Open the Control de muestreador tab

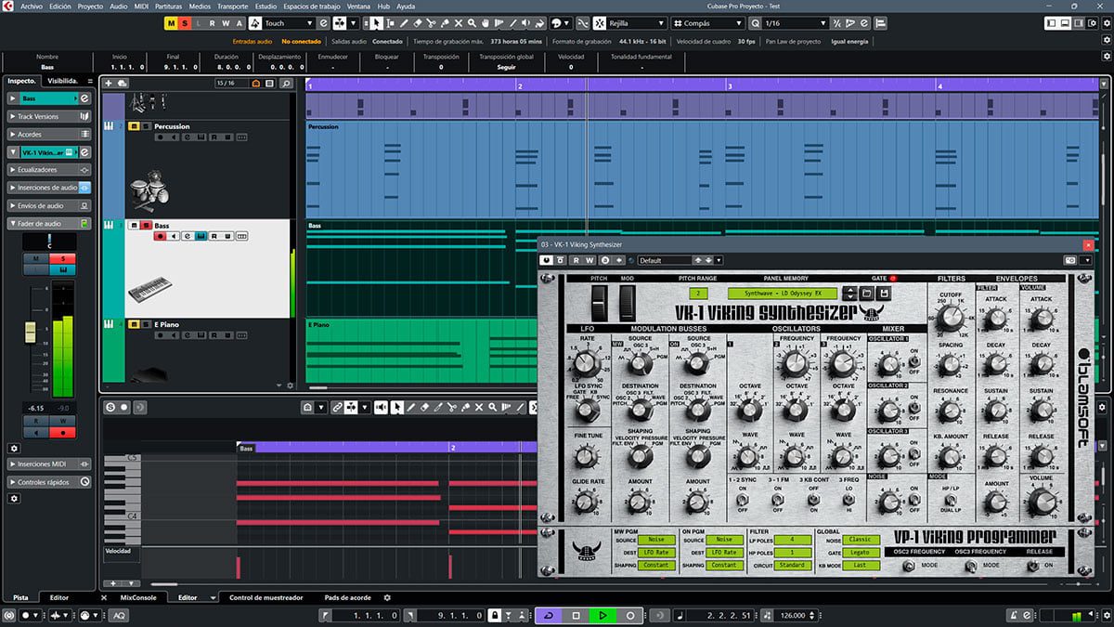(266, 597)
